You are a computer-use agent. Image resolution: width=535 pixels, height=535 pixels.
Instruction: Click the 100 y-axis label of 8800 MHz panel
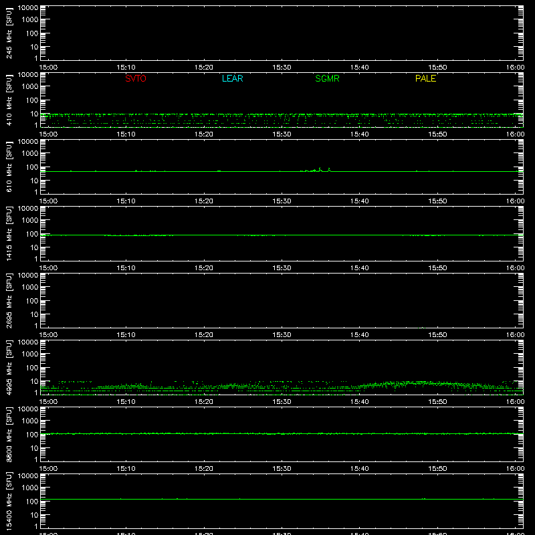point(32,435)
